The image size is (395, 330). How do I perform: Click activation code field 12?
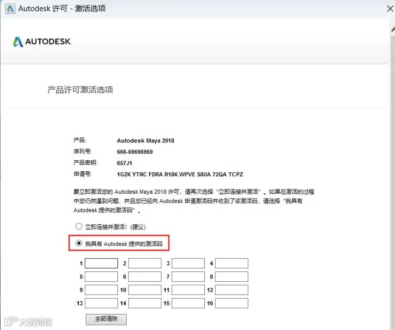pyautogui.click(x=232, y=290)
